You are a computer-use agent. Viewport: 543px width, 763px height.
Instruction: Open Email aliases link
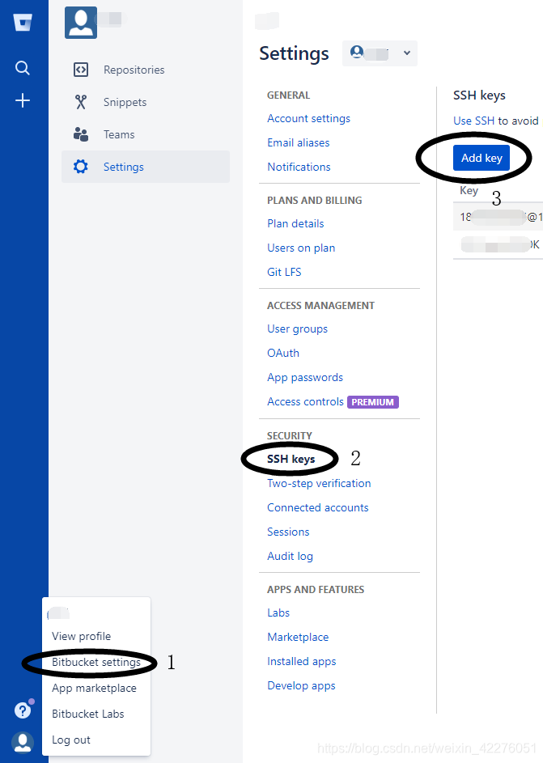coord(299,142)
